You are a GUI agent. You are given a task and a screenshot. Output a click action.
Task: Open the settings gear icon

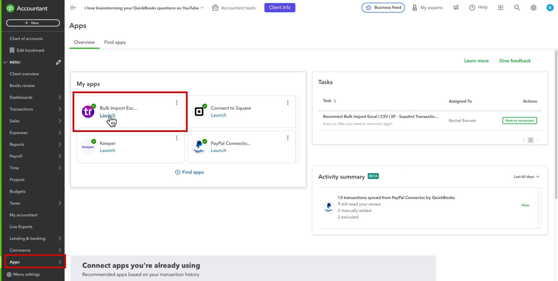533,8
